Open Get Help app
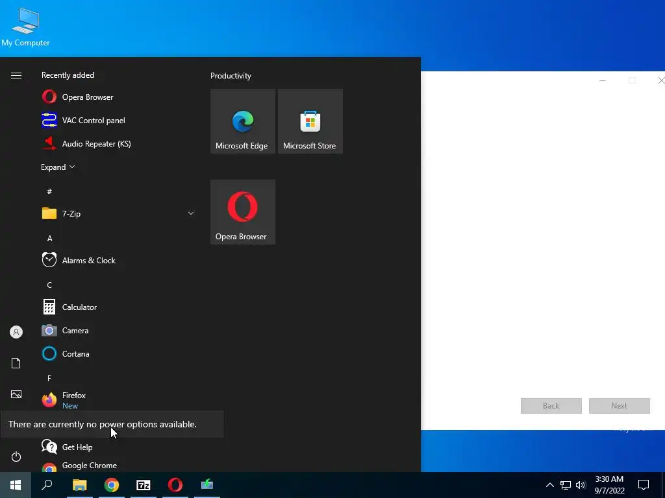Image resolution: width=665 pixels, height=498 pixels. [119, 447]
